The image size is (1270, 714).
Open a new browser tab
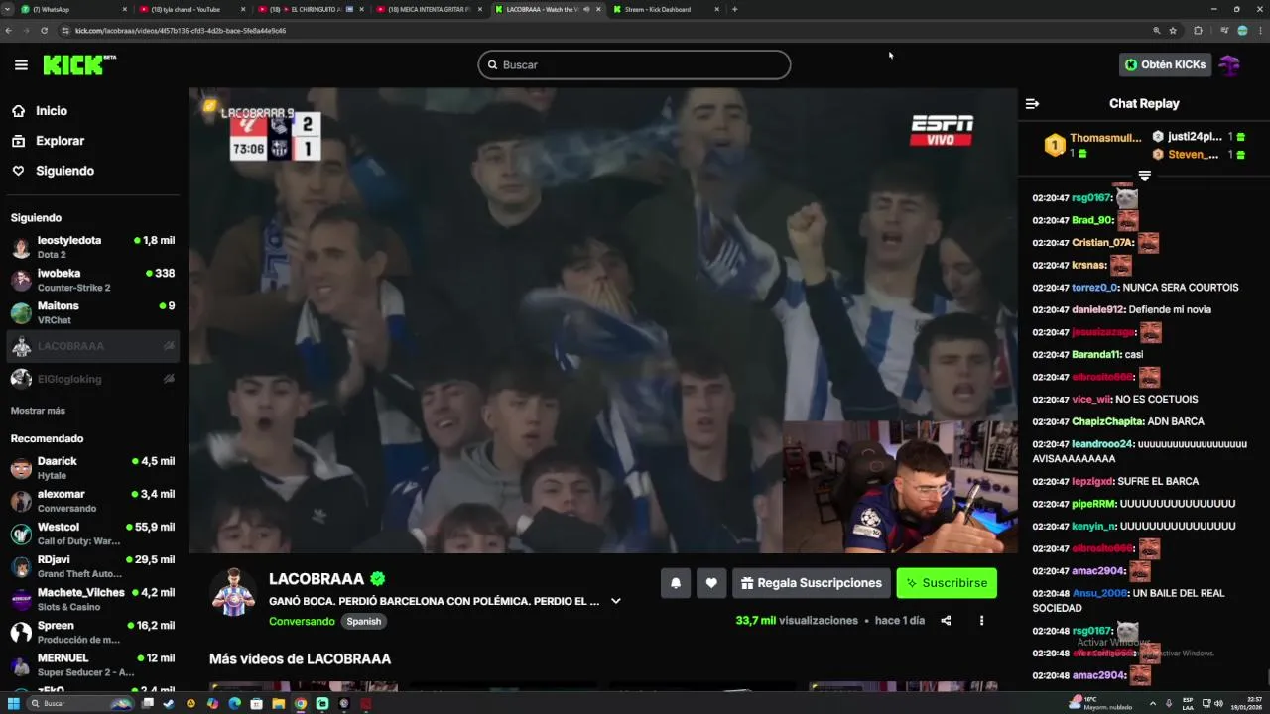coord(734,9)
